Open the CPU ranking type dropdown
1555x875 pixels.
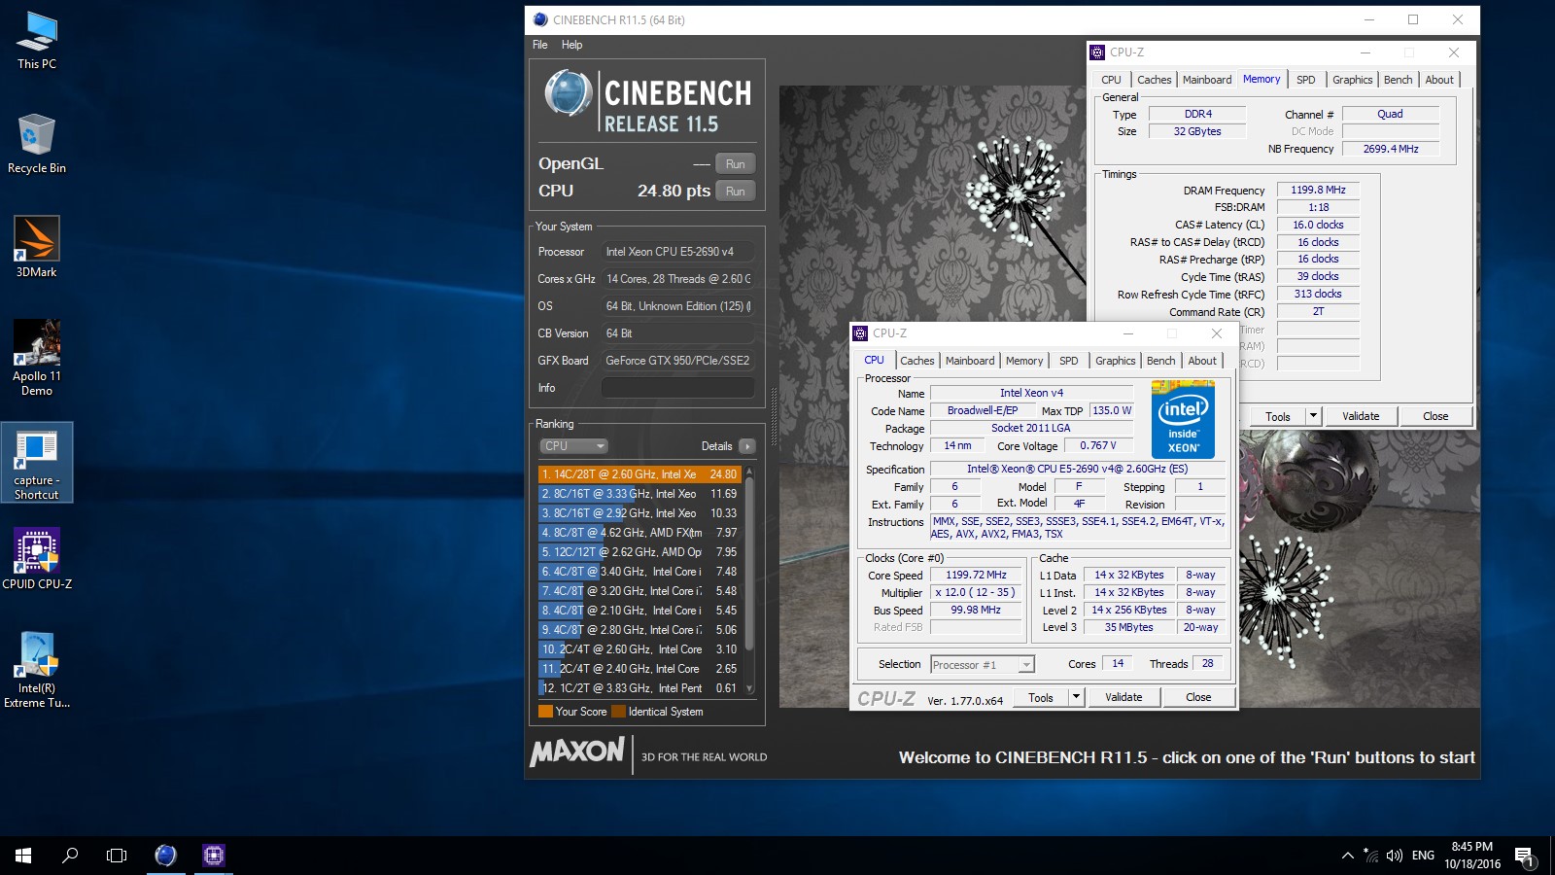click(573, 446)
